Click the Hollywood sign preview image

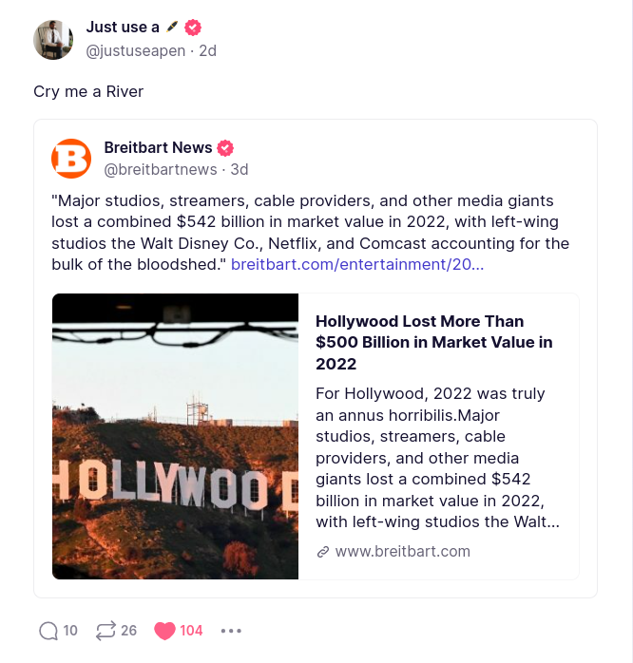176,436
